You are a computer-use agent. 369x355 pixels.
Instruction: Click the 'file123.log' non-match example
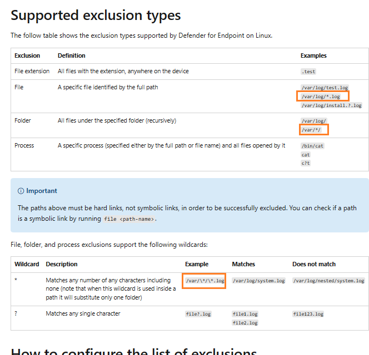coord(308,314)
